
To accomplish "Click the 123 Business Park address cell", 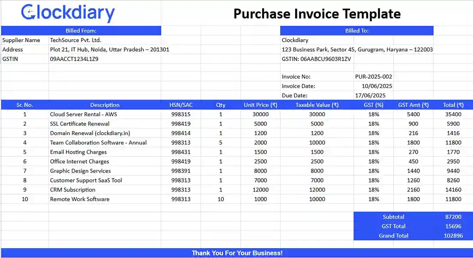I will [357, 50].
